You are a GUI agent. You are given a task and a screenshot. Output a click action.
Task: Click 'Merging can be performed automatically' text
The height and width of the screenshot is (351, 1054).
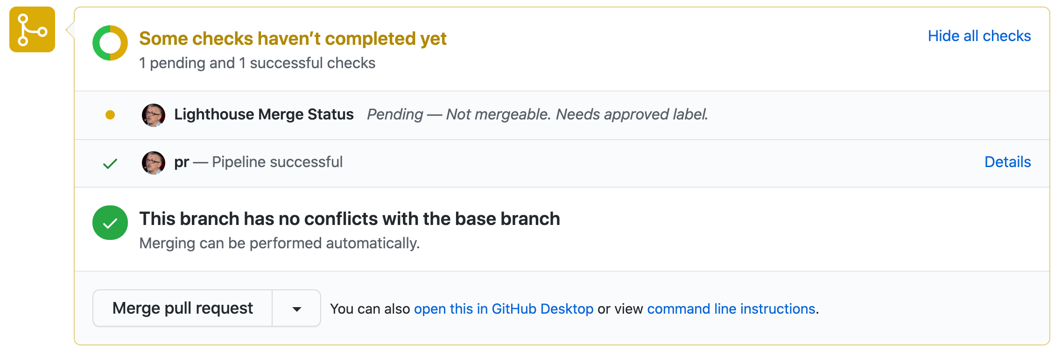(280, 243)
